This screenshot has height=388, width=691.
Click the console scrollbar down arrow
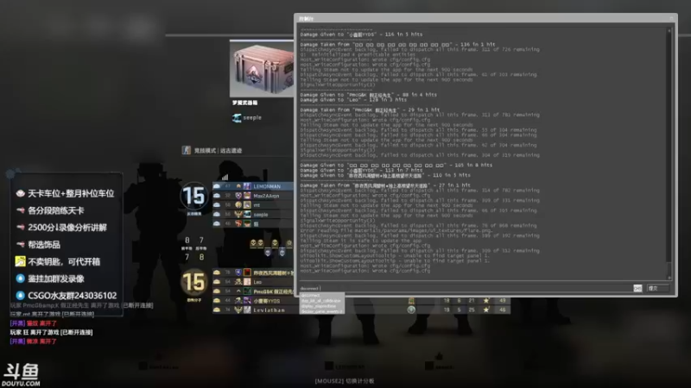[669, 278]
